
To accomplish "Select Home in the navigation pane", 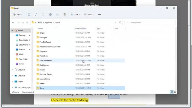I will (21, 31).
